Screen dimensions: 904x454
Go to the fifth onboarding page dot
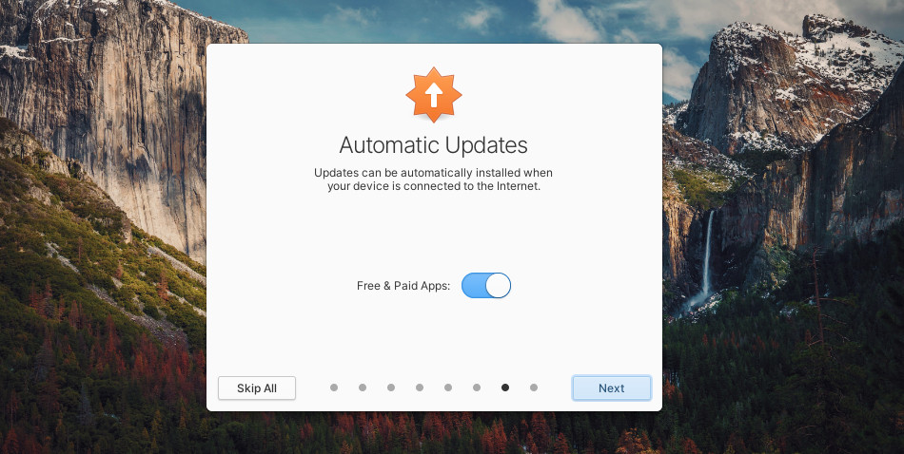(x=448, y=388)
